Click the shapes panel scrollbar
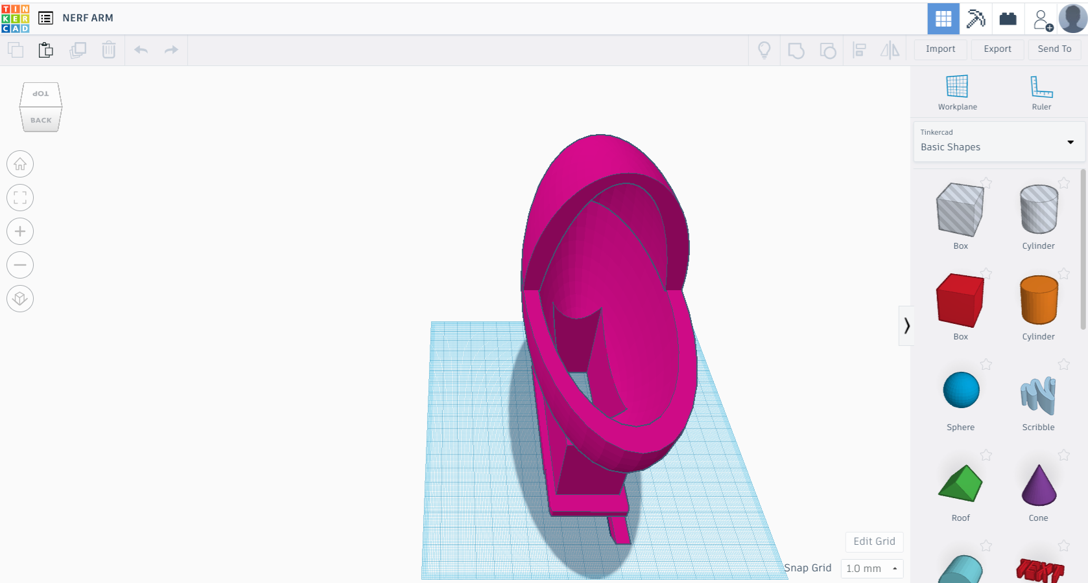 [1083, 249]
